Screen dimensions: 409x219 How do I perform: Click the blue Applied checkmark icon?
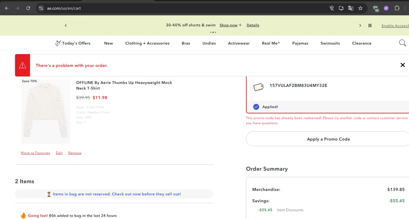(x=256, y=107)
